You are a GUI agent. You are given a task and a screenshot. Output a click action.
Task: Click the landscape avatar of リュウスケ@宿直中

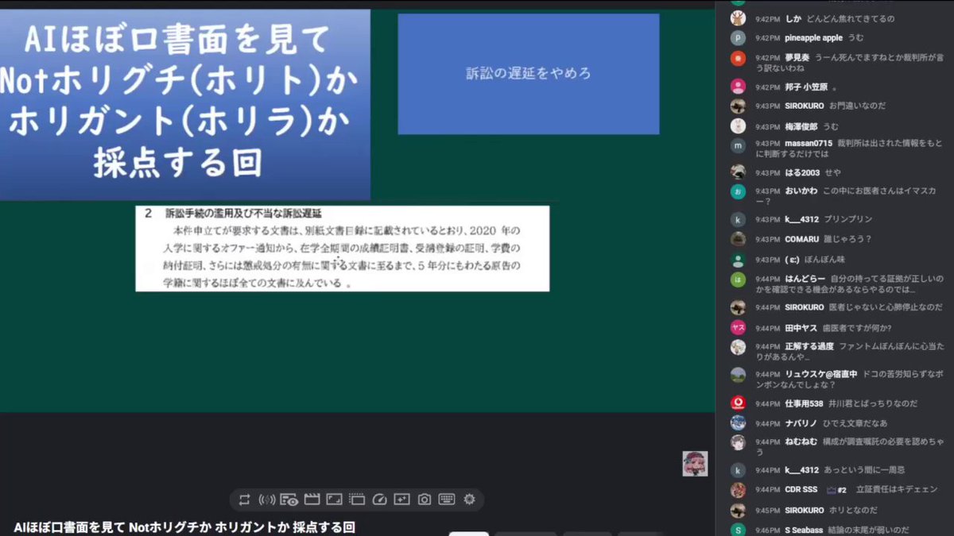tap(738, 375)
